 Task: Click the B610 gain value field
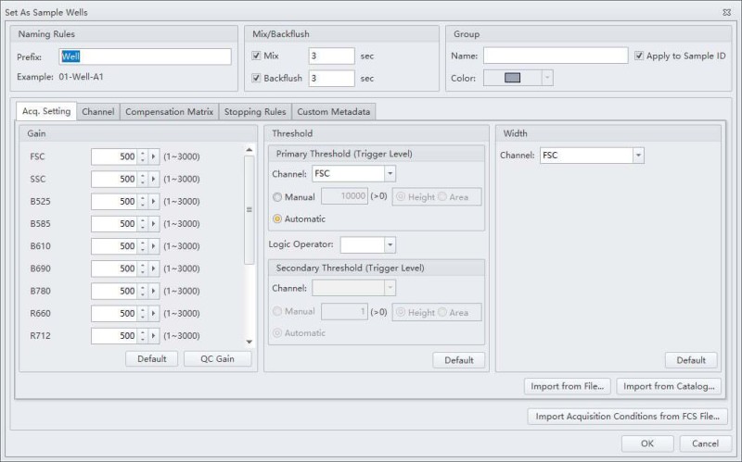(x=114, y=246)
